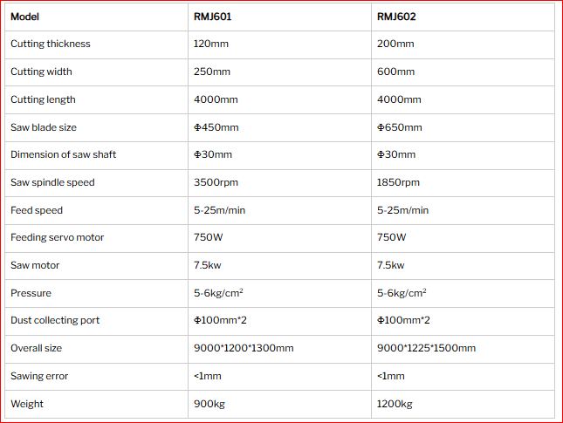Image resolution: width=563 pixels, height=423 pixels.
Task: Click the Feed speed row label
Action: coord(37,210)
